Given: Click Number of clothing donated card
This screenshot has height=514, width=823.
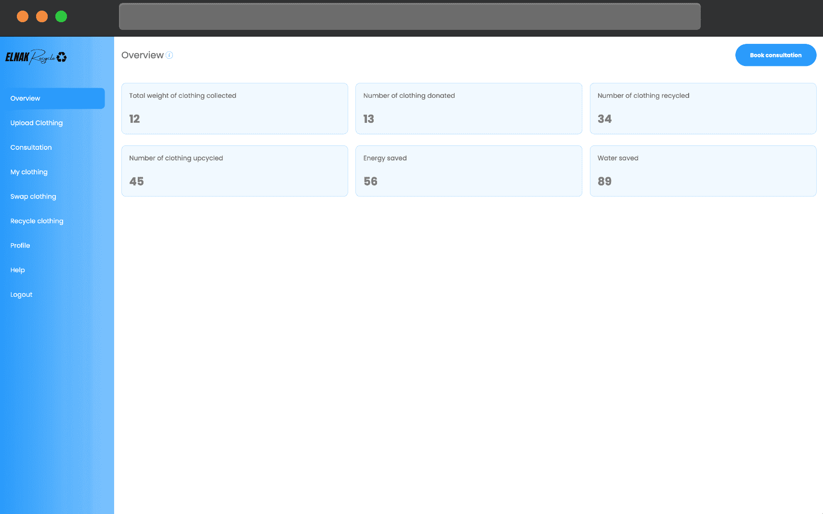Looking at the screenshot, I should click(x=469, y=108).
